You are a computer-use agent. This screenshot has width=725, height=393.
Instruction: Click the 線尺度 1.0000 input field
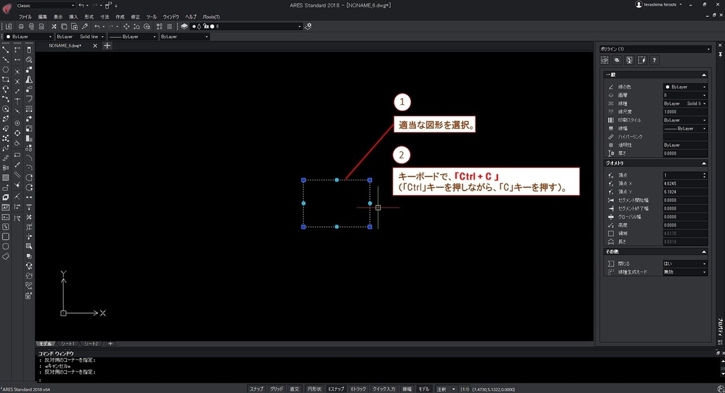(685, 112)
